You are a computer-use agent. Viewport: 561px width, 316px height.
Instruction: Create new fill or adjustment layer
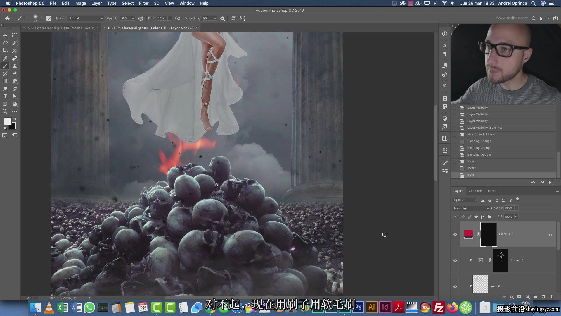click(x=527, y=296)
